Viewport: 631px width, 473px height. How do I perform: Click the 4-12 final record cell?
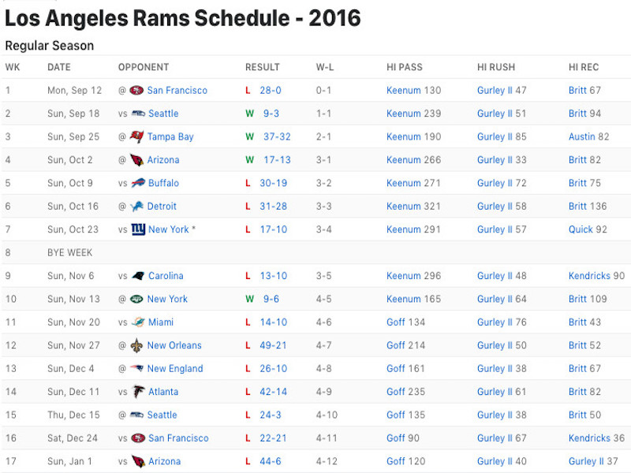[x=327, y=461]
